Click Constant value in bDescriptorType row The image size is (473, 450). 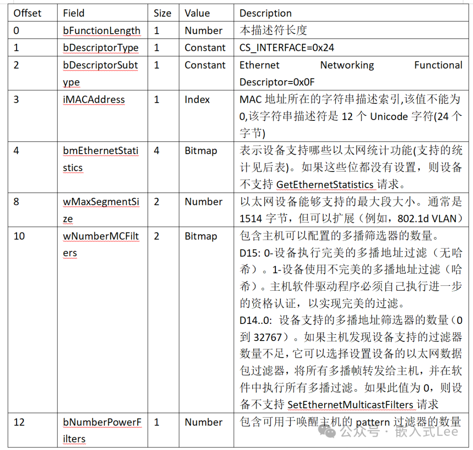(x=205, y=48)
